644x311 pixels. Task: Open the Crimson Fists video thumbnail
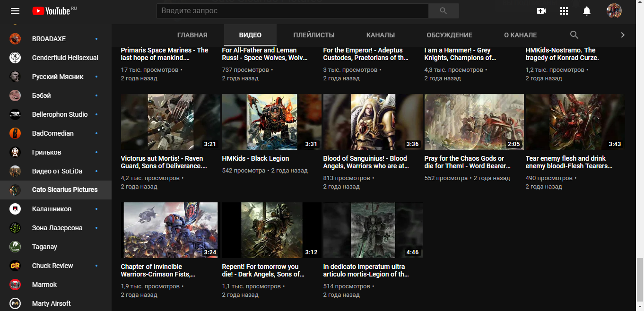click(170, 230)
